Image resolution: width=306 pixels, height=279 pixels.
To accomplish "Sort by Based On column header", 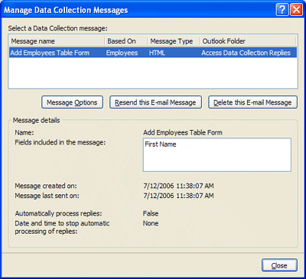I will pyautogui.click(x=126, y=41).
